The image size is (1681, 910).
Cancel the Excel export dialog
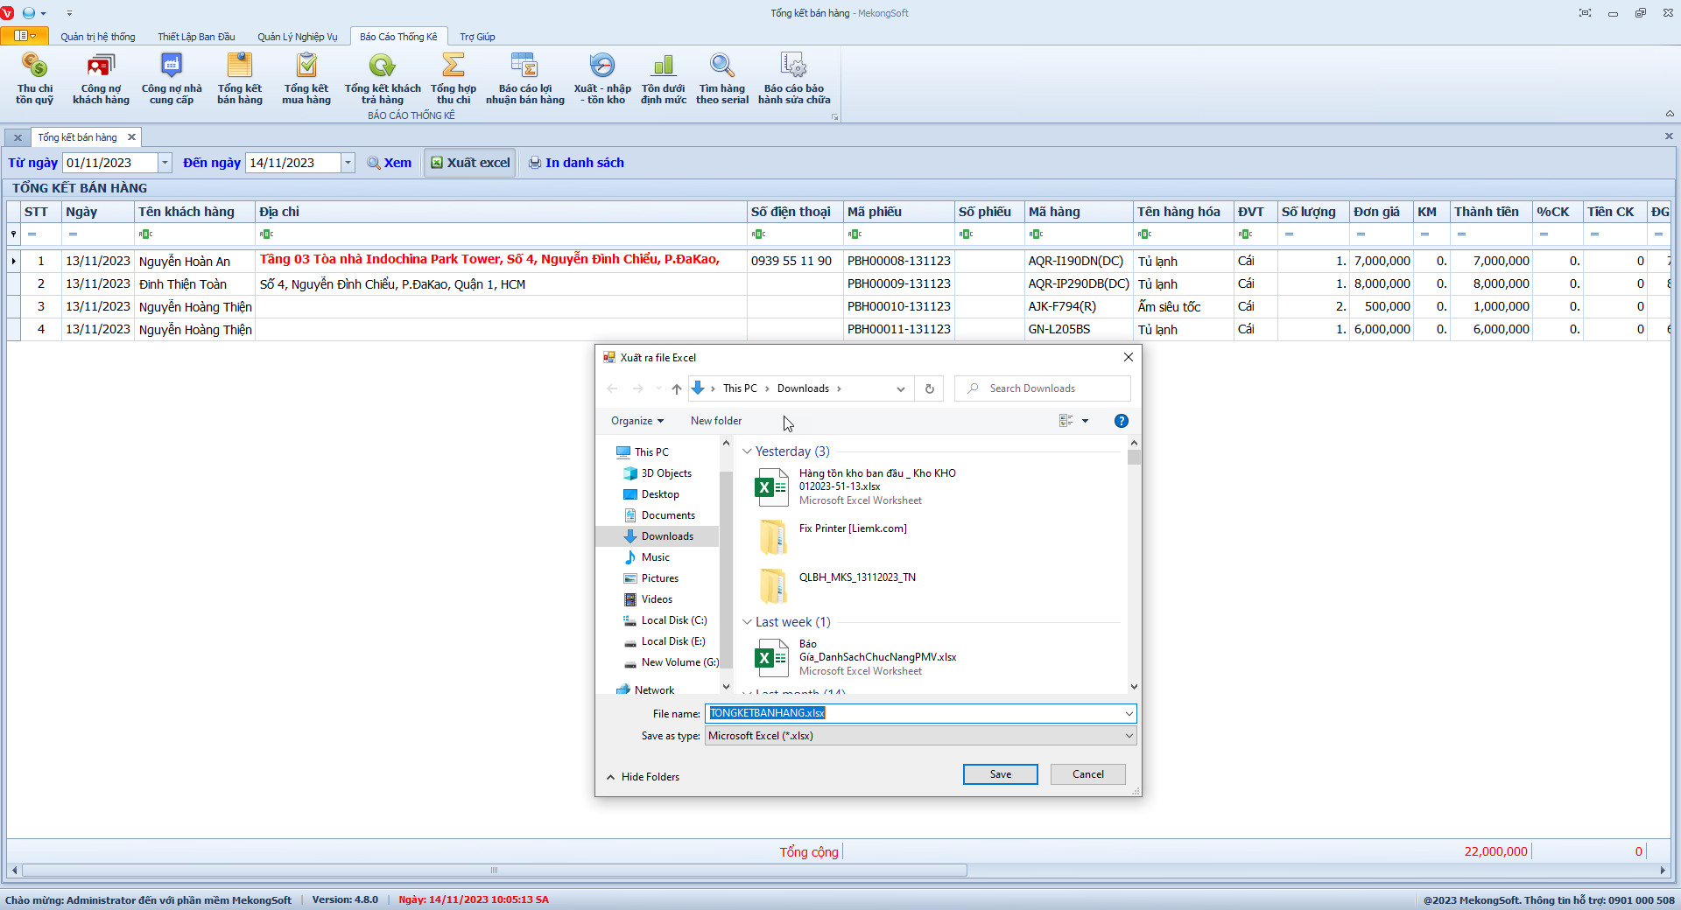click(x=1088, y=774)
